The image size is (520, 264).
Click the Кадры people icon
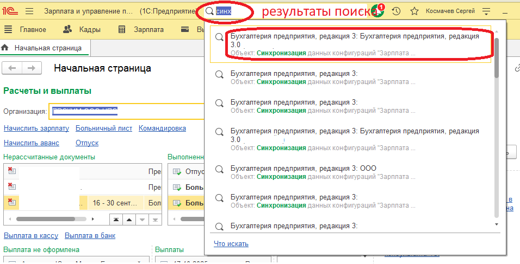pos(67,29)
